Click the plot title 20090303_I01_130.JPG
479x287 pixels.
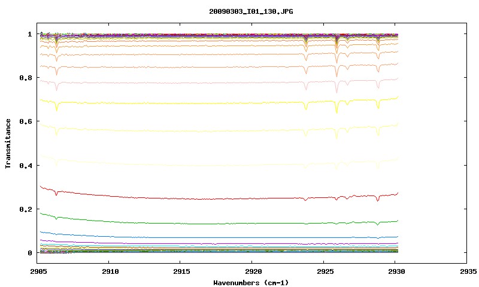[x=251, y=11]
